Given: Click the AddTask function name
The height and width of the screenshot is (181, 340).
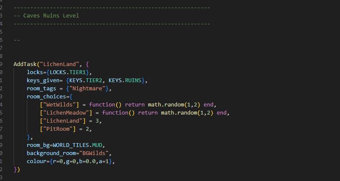Looking at the screenshot, I should [25, 64].
